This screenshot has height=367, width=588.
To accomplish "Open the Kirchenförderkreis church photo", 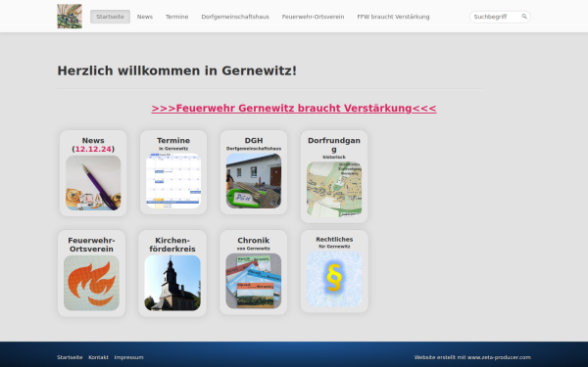I will click(172, 283).
